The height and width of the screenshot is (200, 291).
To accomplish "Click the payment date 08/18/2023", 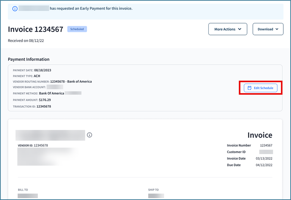I will click(x=43, y=70).
